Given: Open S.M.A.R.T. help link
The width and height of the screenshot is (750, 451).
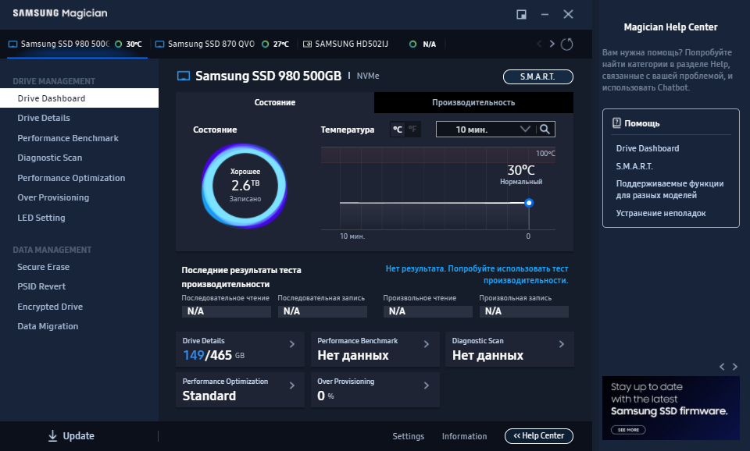Looking at the screenshot, I should (x=634, y=166).
